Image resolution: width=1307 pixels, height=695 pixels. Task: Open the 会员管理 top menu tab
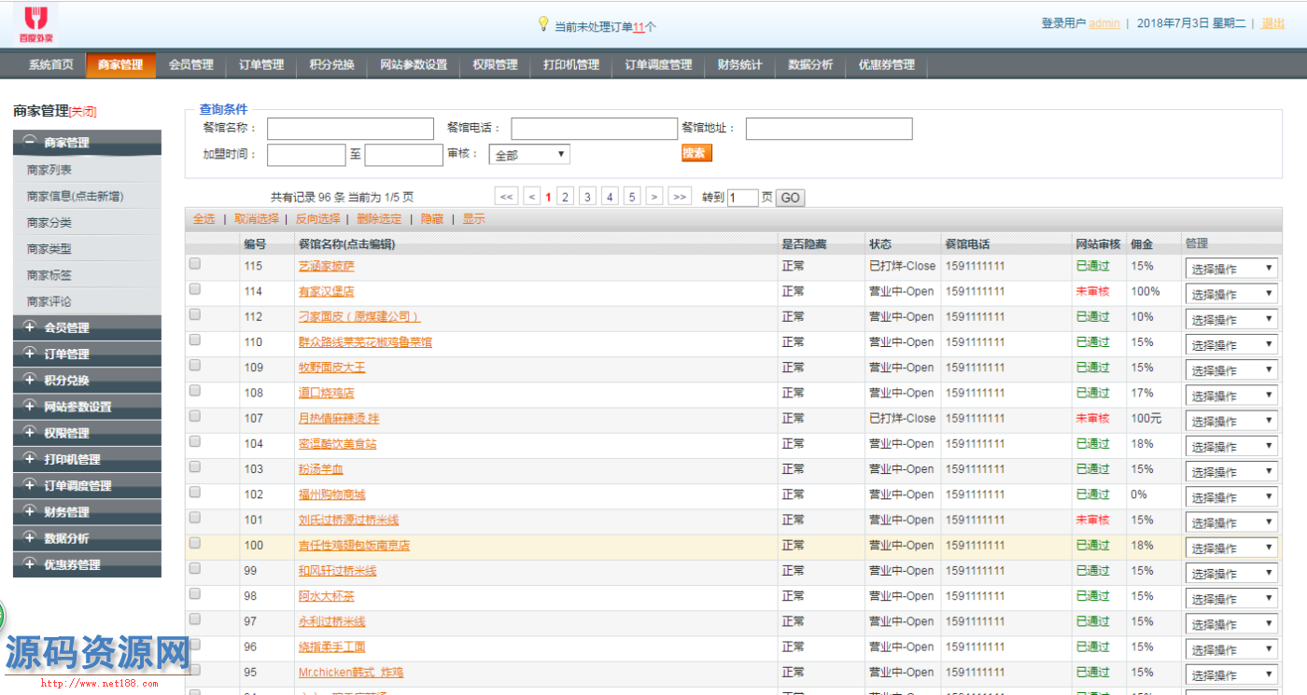click(191, 65)
